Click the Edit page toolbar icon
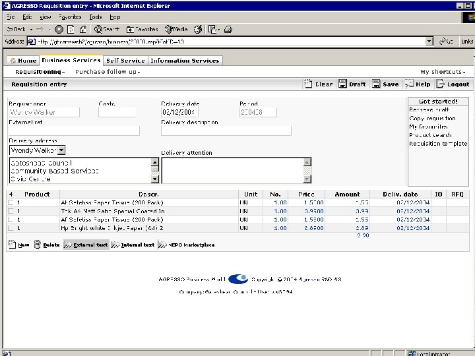Image resolution: width=475 pixels, height=356 pixels. coord(212,30)
